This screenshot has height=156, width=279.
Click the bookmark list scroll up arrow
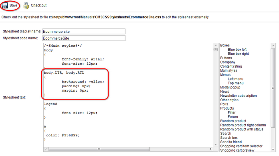coord(273,46)
